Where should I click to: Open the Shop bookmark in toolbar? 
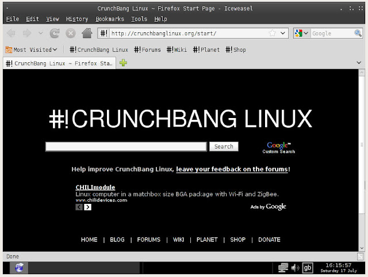[x=236, y=50]
